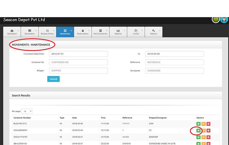
Task: Delete movement RLSU7931213
Action: 208,124
